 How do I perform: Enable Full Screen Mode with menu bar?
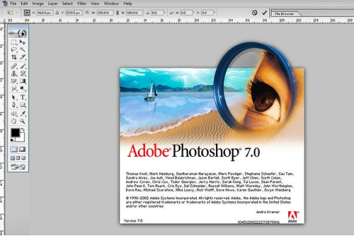pyautogui.click(x=18, y=158)
